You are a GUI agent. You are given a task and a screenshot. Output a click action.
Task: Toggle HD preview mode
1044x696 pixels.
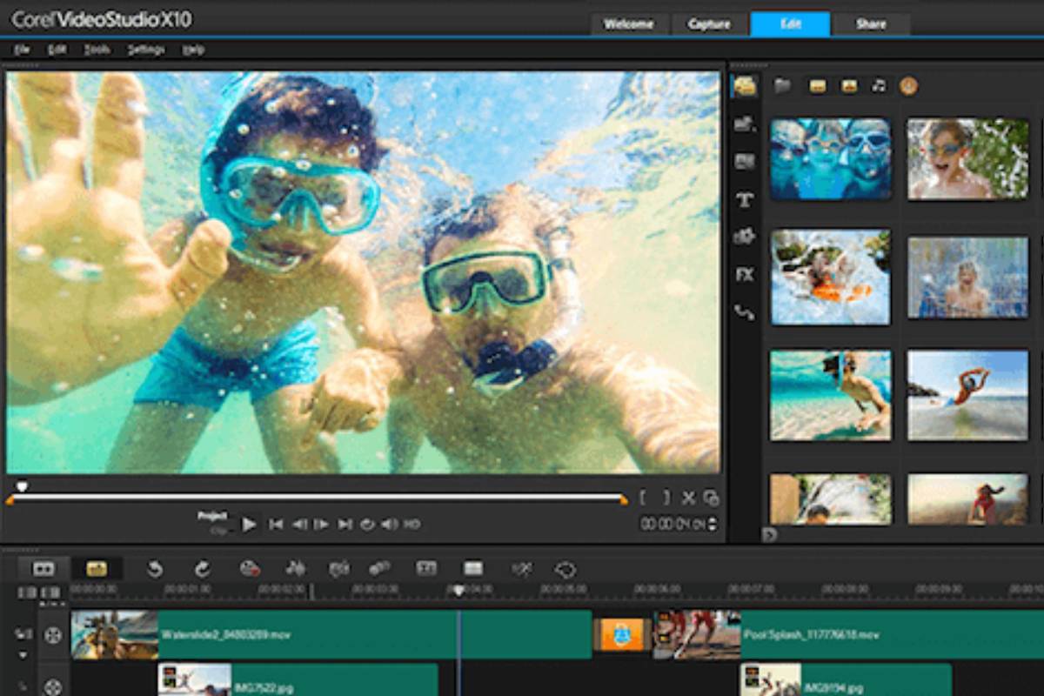pos(412,525)
